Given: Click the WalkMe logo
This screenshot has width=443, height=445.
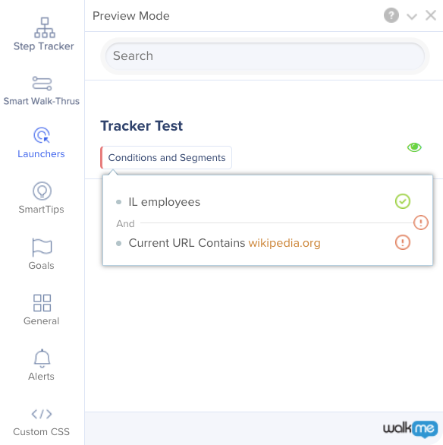Looking at the screenshot, I should [410, 428].
